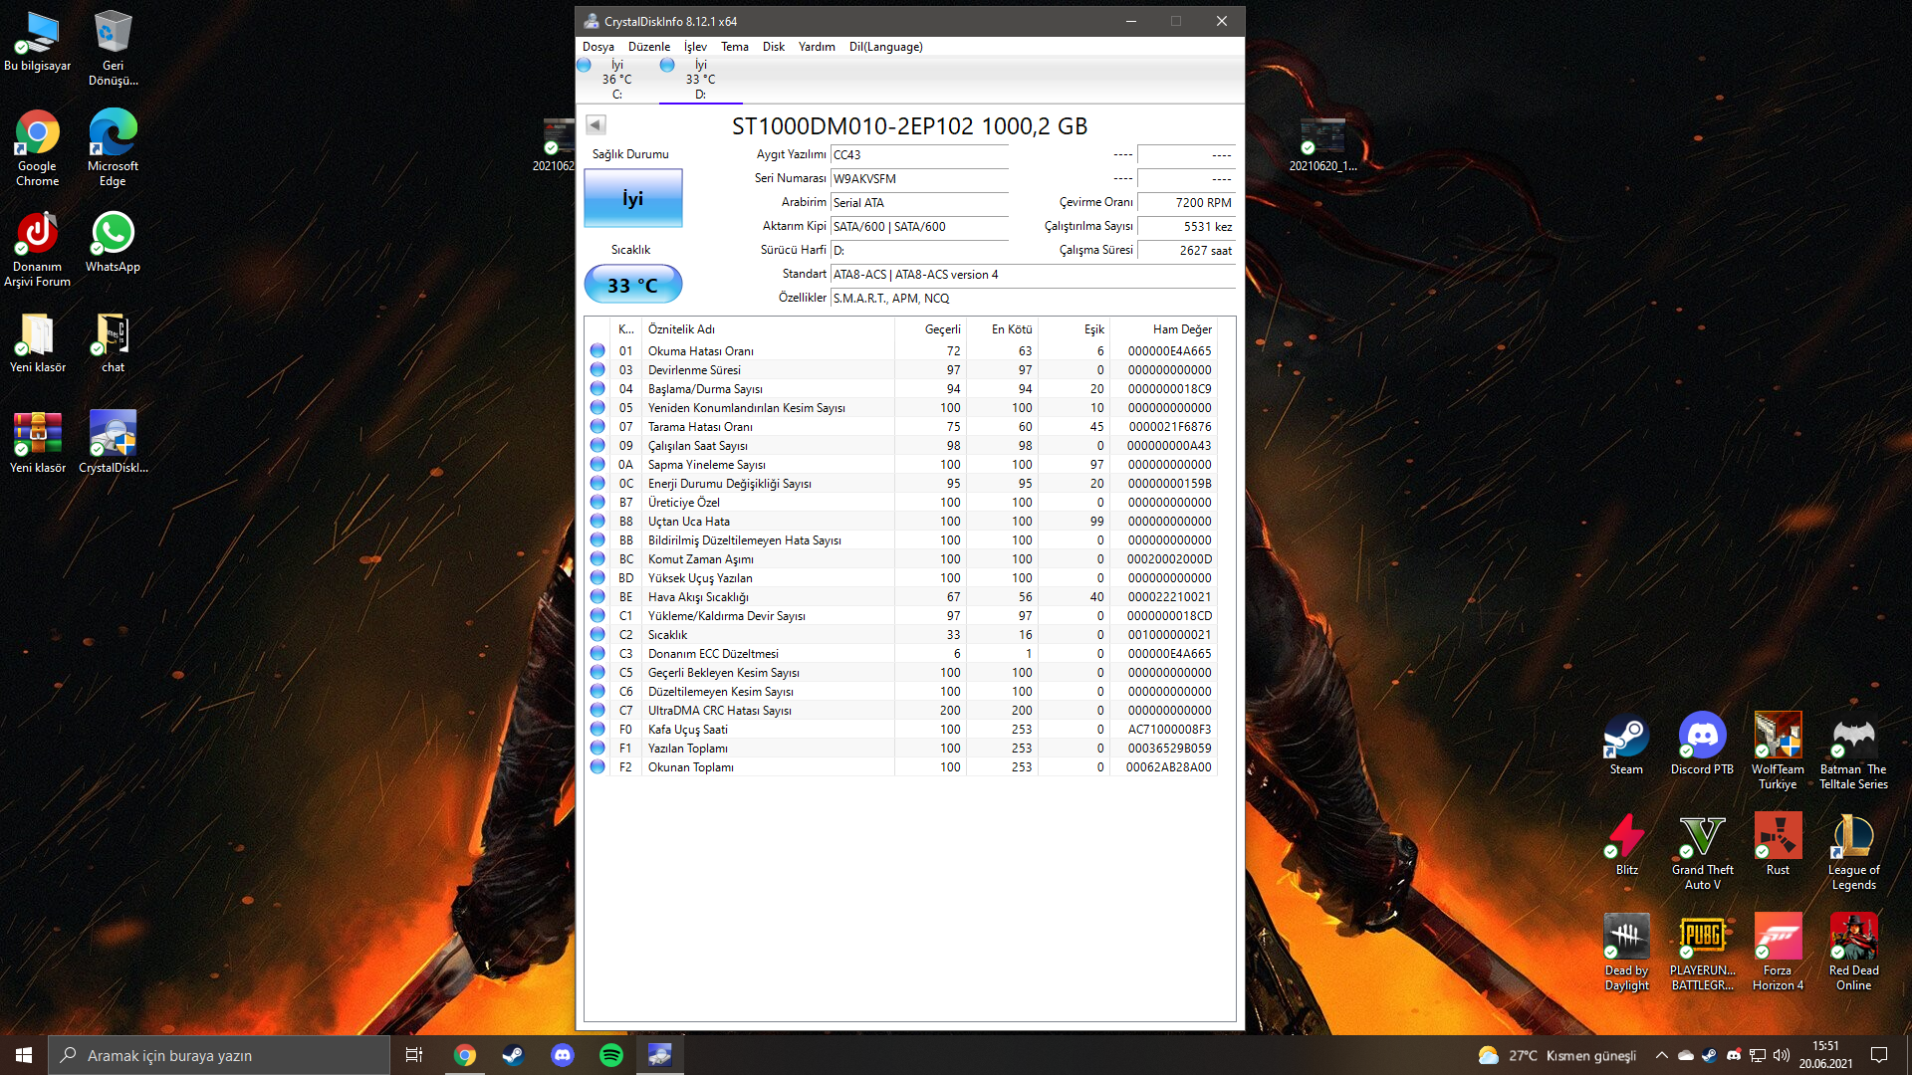Open the Dil(Language) menu

coord(885,47)
